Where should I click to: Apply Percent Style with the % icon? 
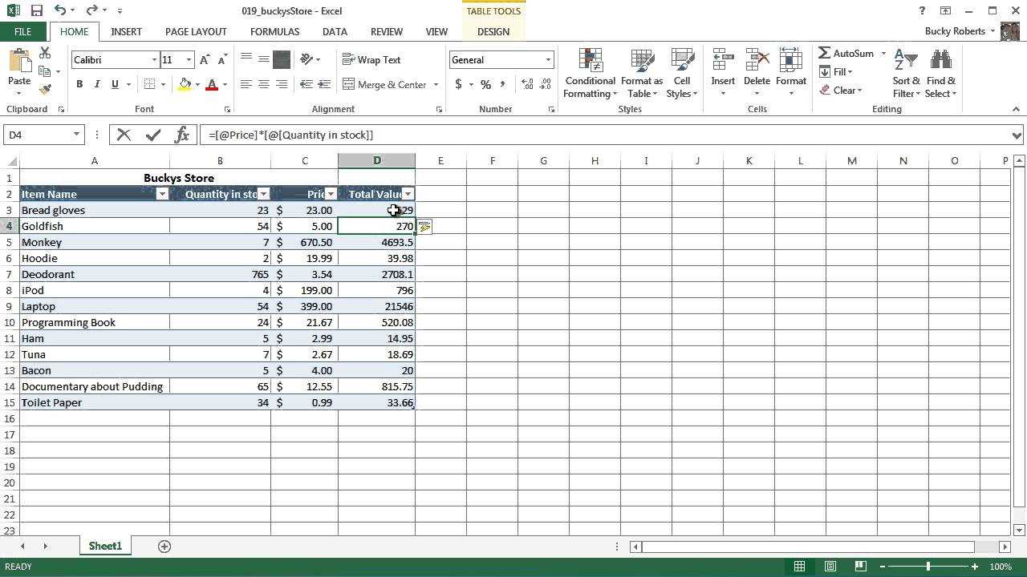[x=485, y=84]
